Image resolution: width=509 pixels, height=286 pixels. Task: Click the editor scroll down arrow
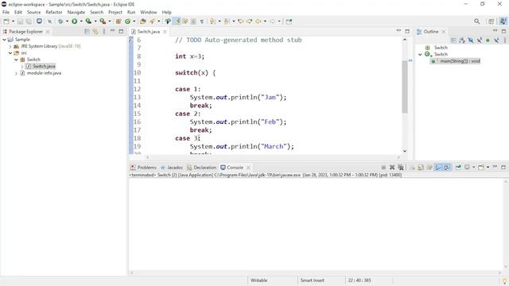[x=405, y=151]
